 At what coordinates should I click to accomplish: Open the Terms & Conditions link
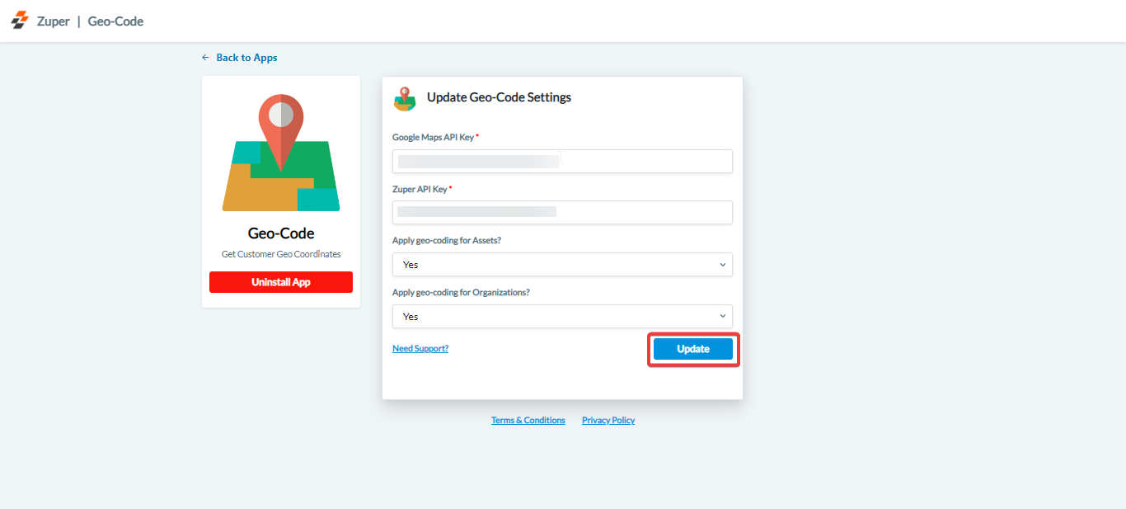[528, 421]
